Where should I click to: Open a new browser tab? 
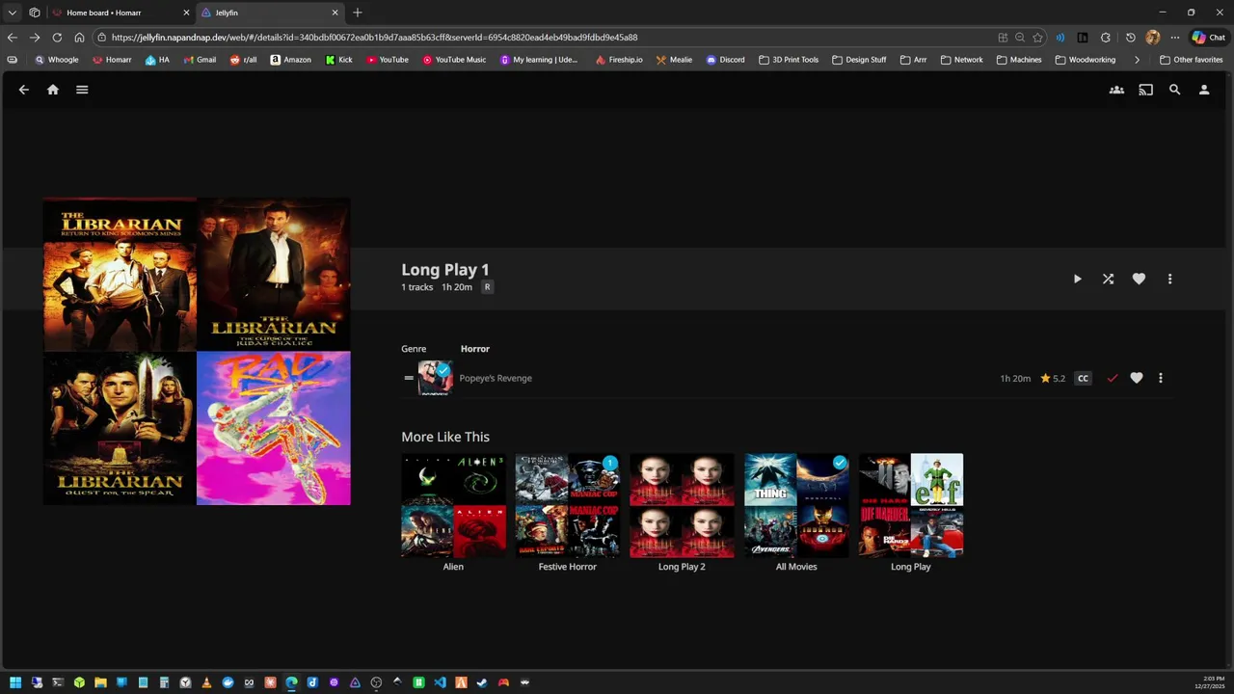pos(358,13)
